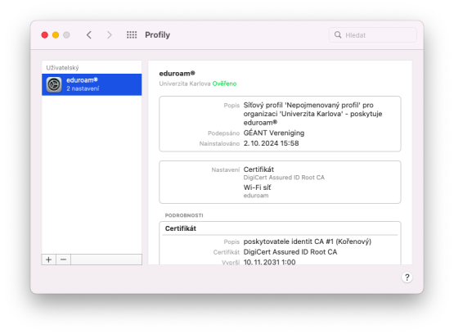The width and height of the screenshot is (454, 334).
Task: Select the eduroam profile in sidebar
Action: point(92,84)
